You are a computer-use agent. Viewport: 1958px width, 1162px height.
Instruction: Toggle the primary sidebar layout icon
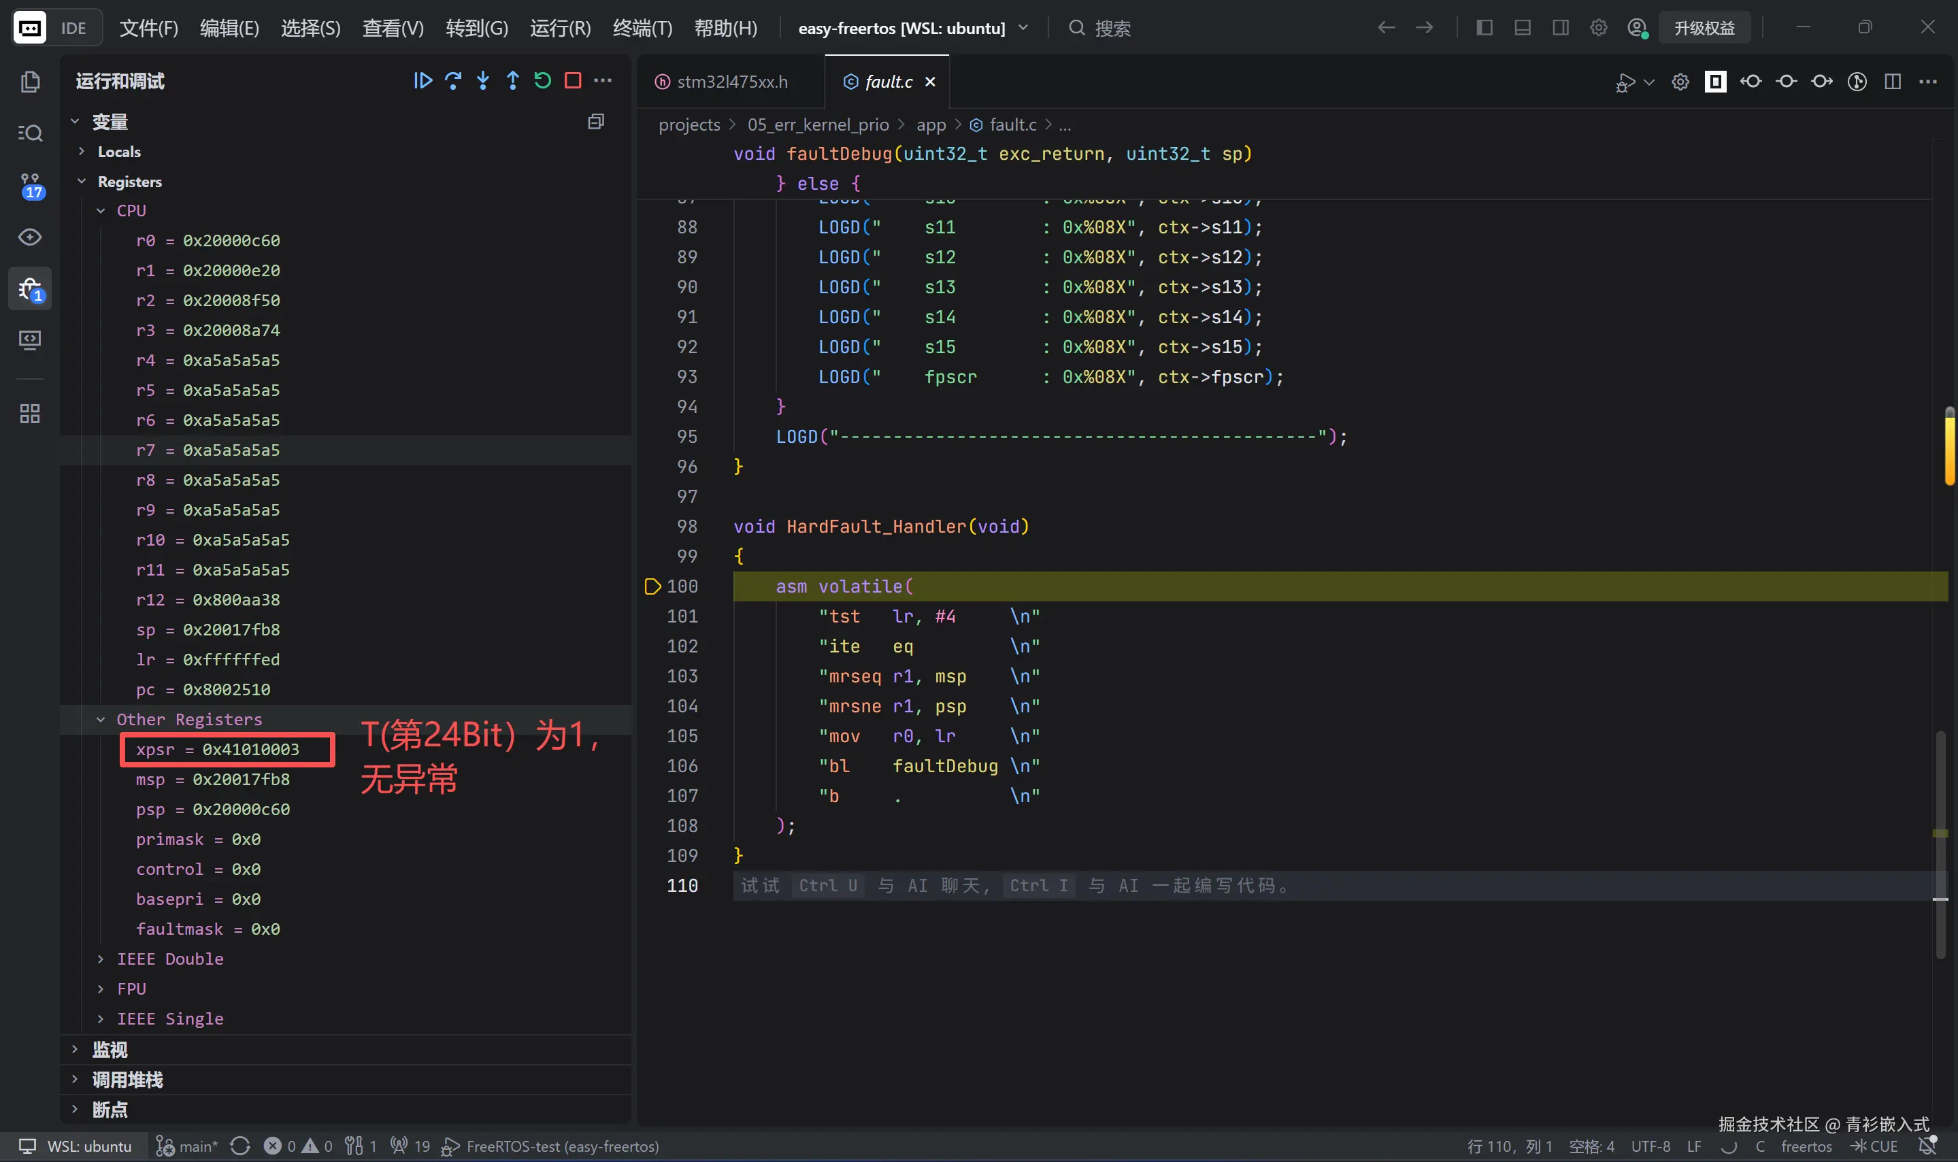1484,27
